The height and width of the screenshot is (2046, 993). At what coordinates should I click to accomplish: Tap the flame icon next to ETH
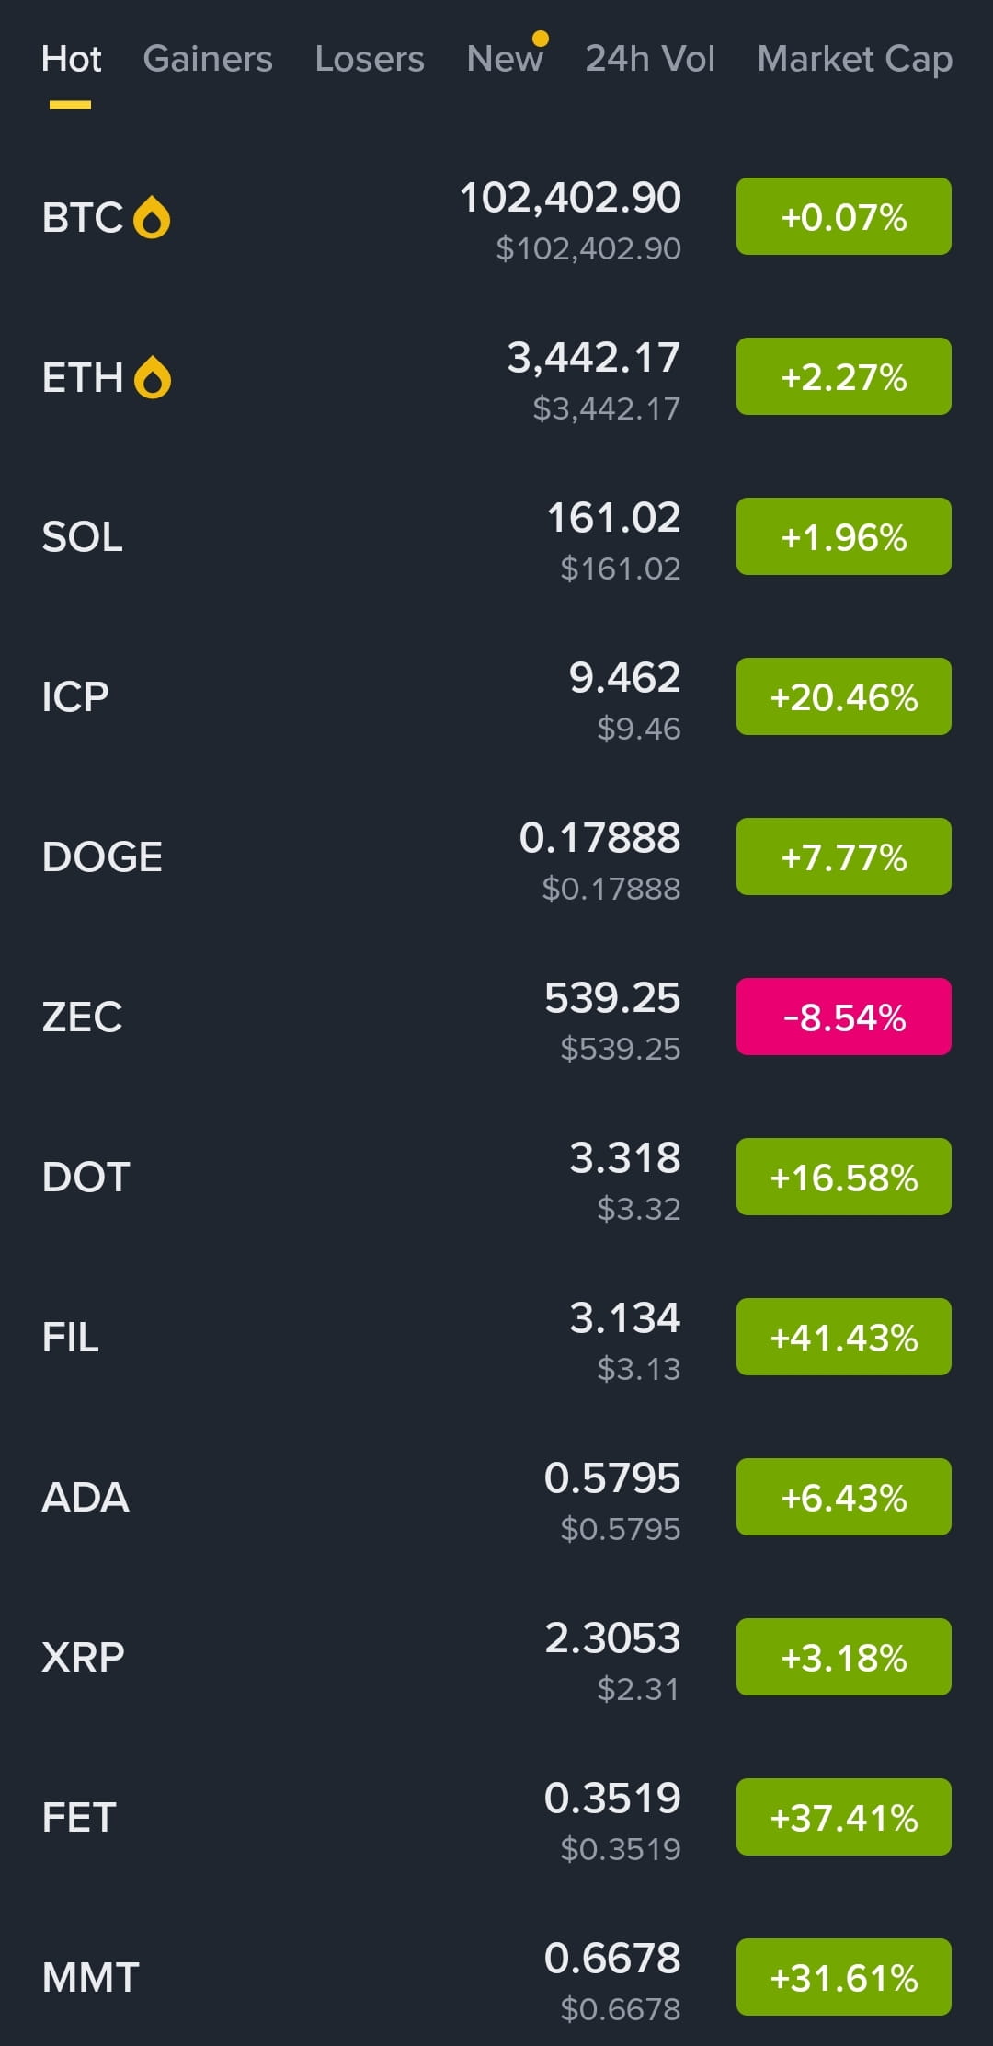coord(153,378)
